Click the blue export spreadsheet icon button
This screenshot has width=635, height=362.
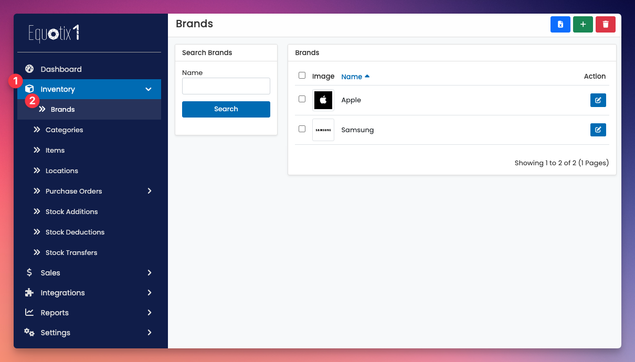(560, 24)
